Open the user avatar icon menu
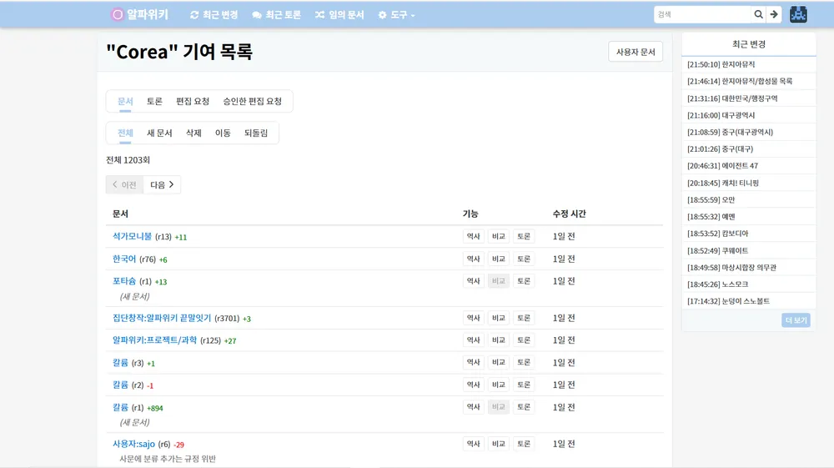This screenshot has width=834, height=468. click(798, 14)
